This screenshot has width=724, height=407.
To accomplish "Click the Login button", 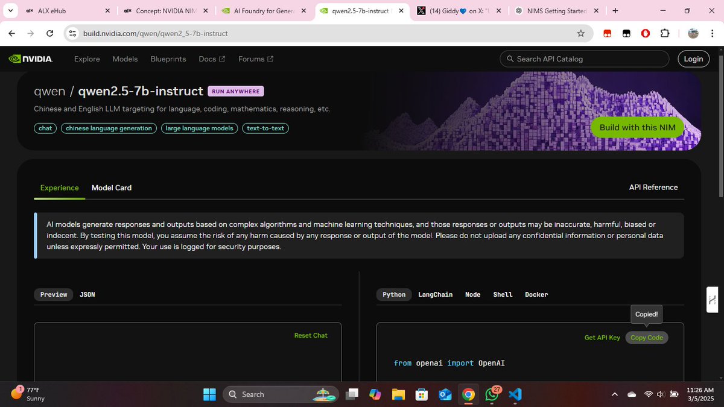I will coord(693,59).
